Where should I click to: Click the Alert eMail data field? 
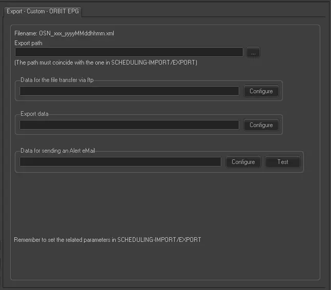pos(120,162)
